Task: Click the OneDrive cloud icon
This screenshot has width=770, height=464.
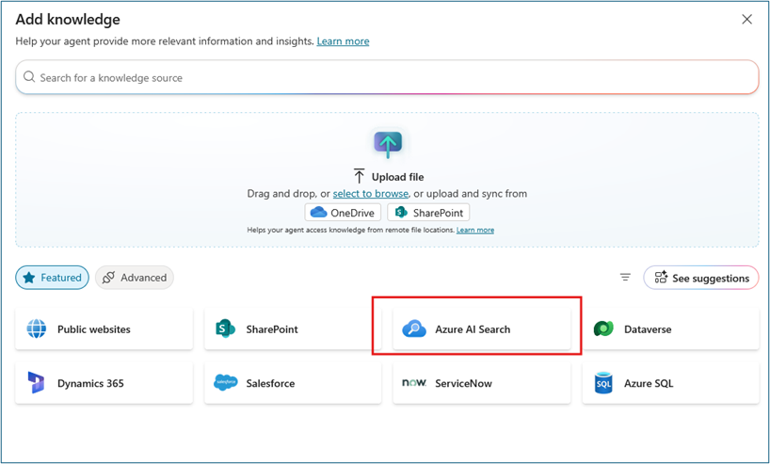Action: [319, 212]
